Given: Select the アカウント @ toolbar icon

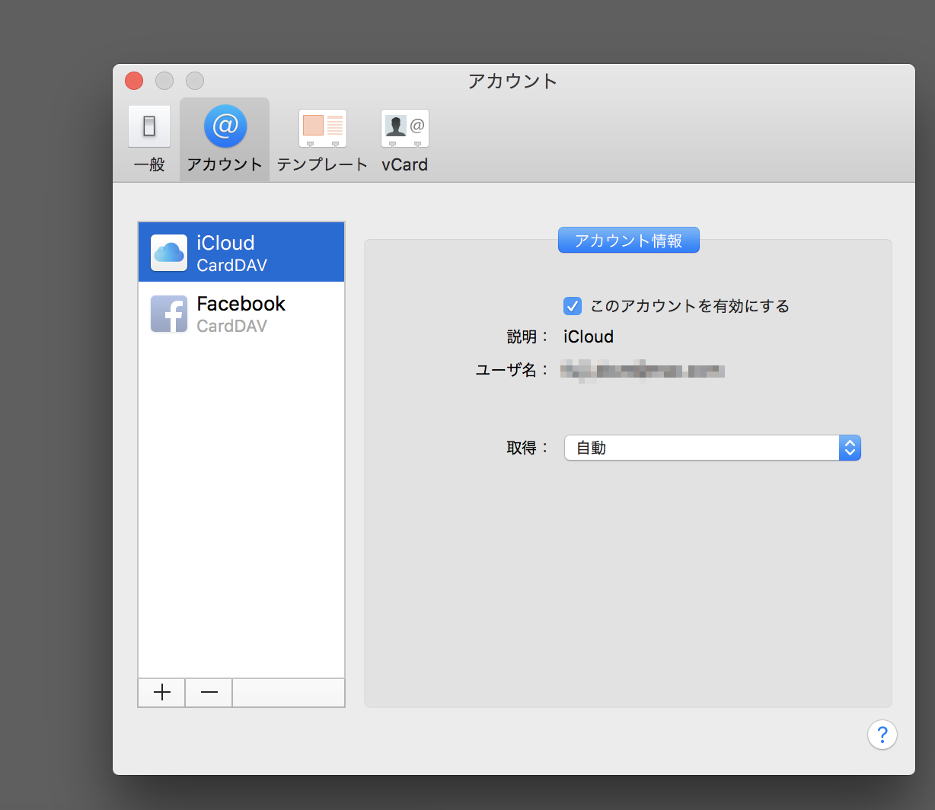Looking at the screenshot, I should click(x=225, y=126).
